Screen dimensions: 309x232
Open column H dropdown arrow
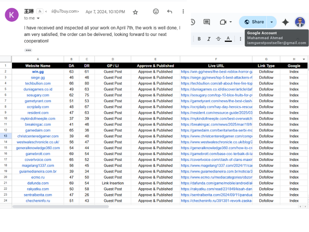point(304,59)
